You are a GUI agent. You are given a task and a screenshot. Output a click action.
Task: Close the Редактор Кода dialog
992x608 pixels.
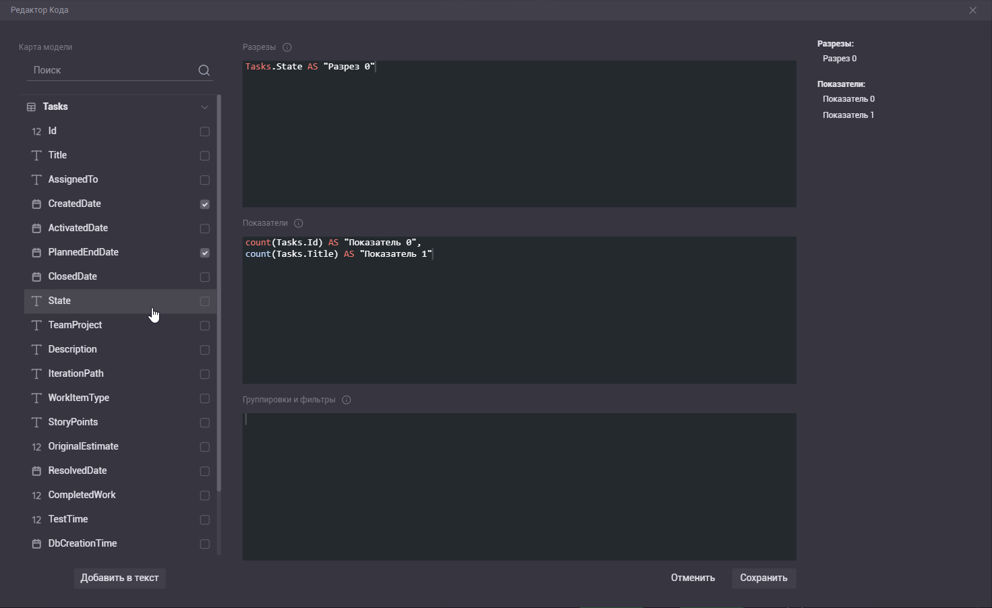point(972,10)
